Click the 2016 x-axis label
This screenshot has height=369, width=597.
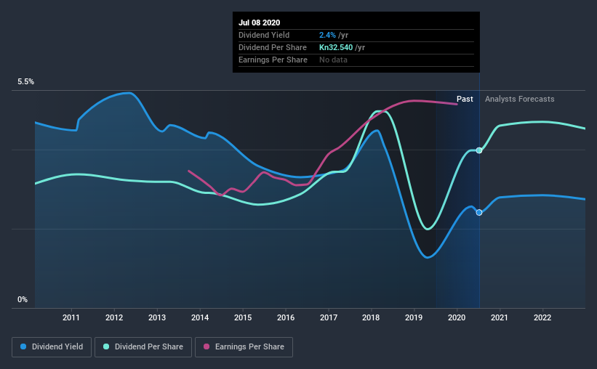point(286,317)
